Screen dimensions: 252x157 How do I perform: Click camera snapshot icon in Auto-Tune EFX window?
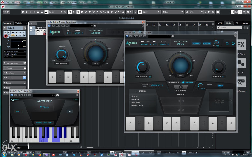pos(173,36)
